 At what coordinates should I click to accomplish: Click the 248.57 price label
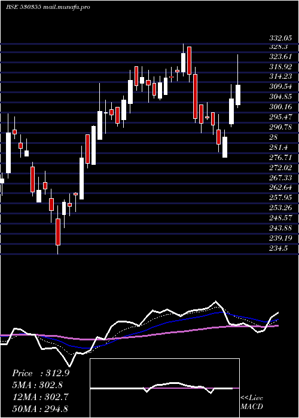pyautogui.click(x=280, y=218)
